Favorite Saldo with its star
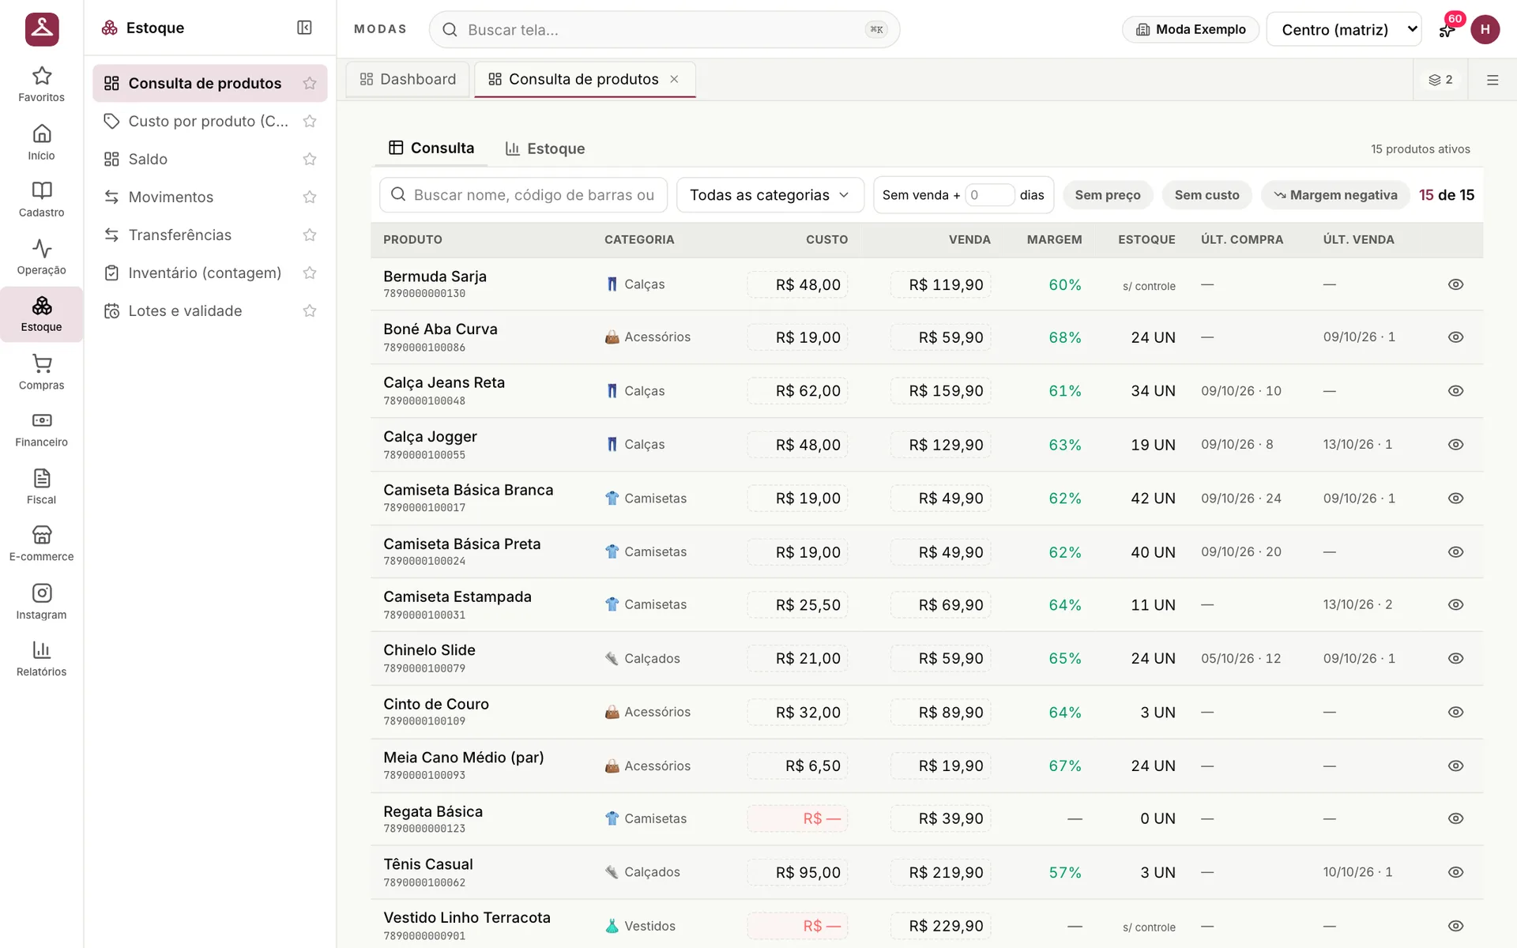 click(x=310, y=159)
